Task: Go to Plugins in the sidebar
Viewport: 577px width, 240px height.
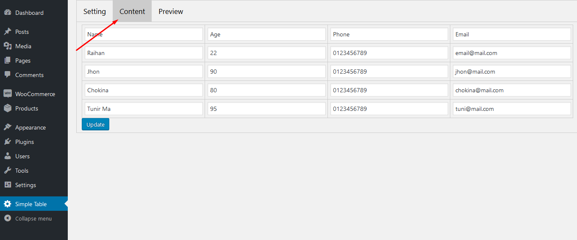Action: tap(34, 142)
